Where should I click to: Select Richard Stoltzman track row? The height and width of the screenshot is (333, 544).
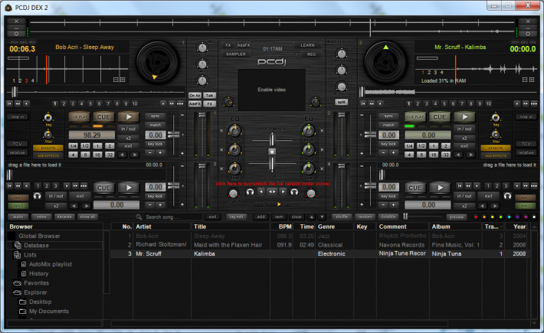(320, 245)
